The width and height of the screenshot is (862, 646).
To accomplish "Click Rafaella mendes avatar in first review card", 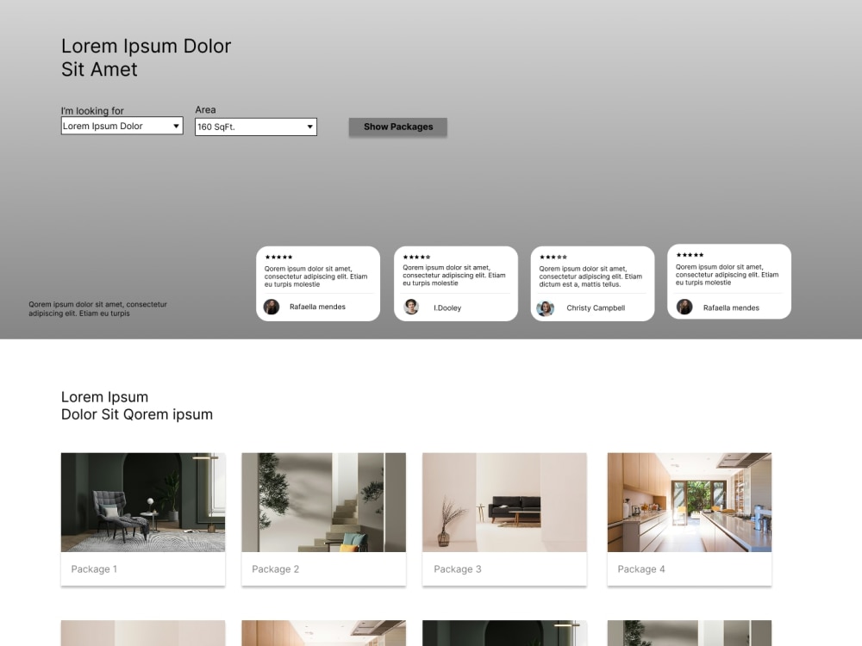I will [271, 307].
